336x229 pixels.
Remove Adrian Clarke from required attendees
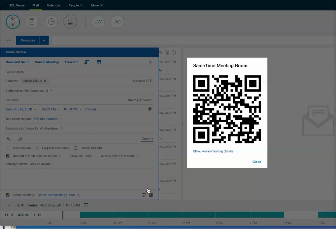45,81
